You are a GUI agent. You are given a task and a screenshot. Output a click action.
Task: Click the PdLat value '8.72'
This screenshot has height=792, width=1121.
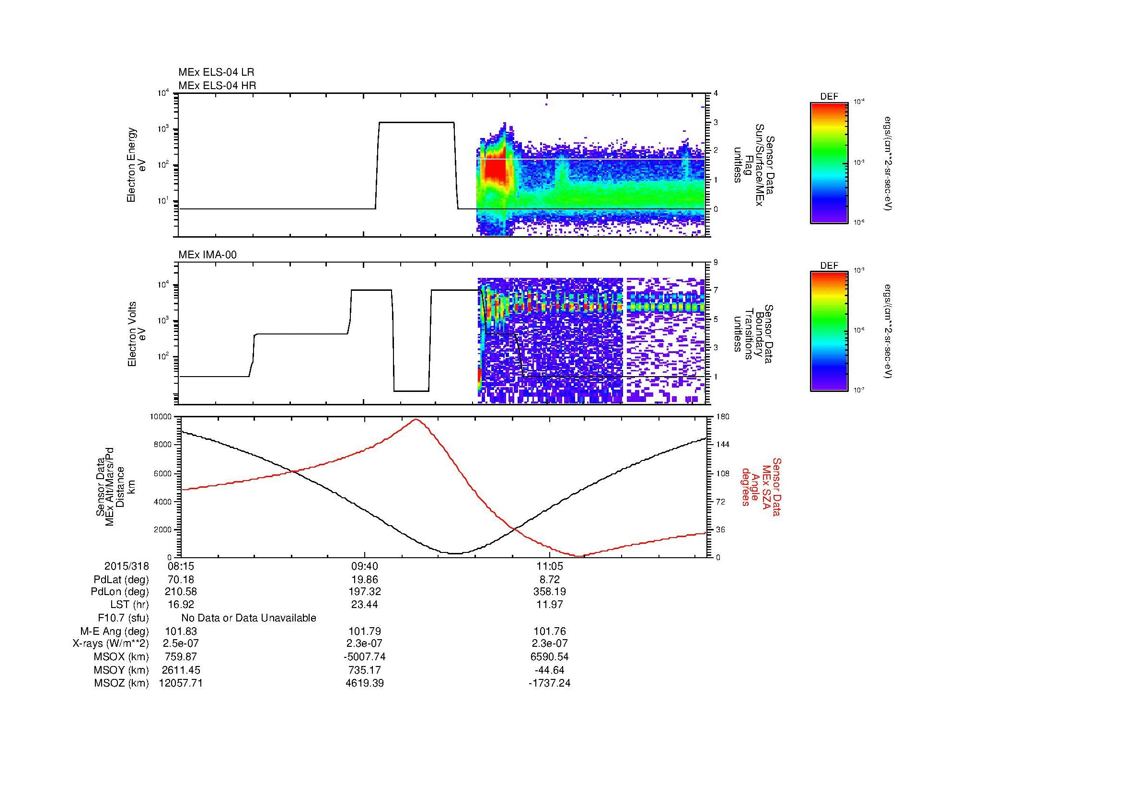(549, 580)
